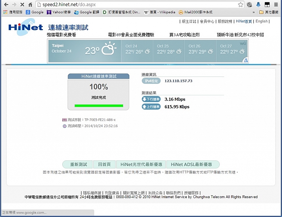This screenshot has width=282, height=217.
Task: Open the Google bookmark
Action: 35,12
